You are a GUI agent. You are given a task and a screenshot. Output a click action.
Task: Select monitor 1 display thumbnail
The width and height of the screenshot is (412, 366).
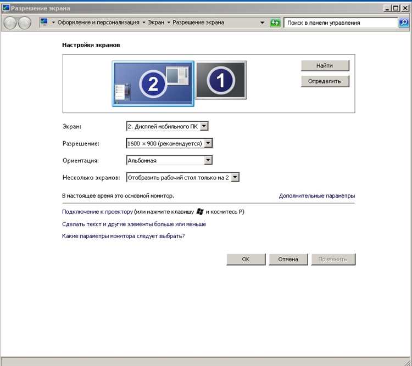click(x=221, y=80)
